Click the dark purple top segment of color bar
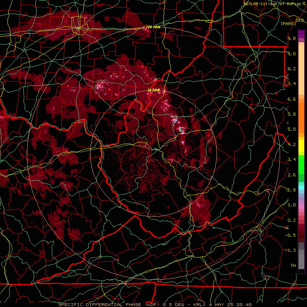Image resolution: width=307 pixels, height=307 pixels. point(301,34)
